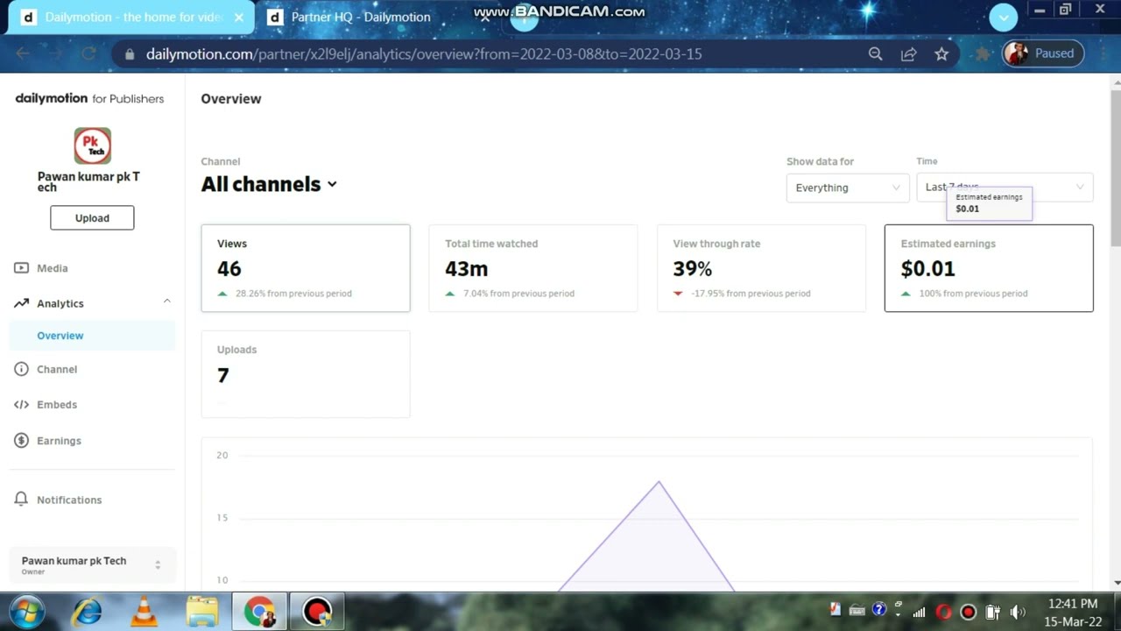
Task: Click the Earnings dollar coin icon
Action: 21,441
